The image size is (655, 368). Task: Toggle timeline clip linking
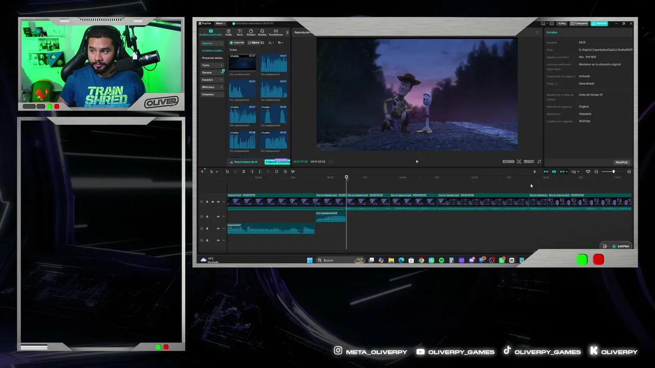[x=563, y=172]
